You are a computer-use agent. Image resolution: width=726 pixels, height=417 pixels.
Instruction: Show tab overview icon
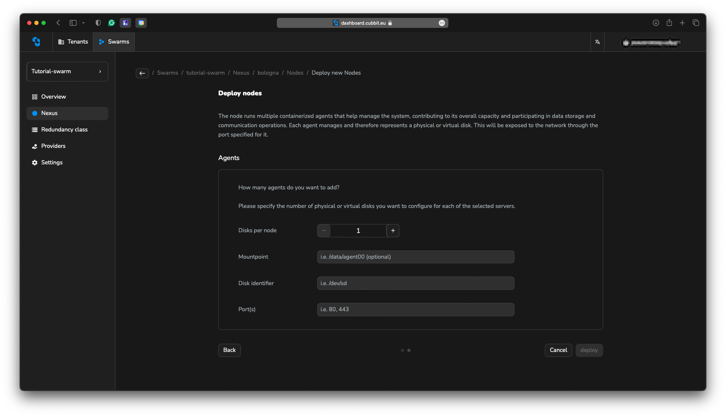coord(696,23)
